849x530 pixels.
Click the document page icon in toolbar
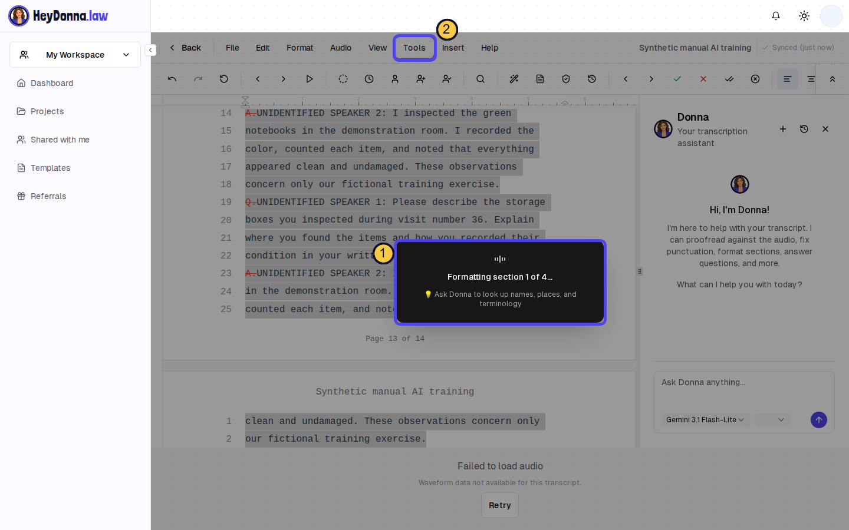[x=540, y=79]
